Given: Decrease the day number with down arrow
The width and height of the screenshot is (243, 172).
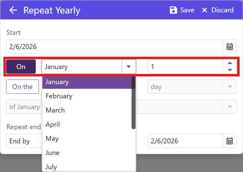Looking at the screenshot, I should pos(230,70).
